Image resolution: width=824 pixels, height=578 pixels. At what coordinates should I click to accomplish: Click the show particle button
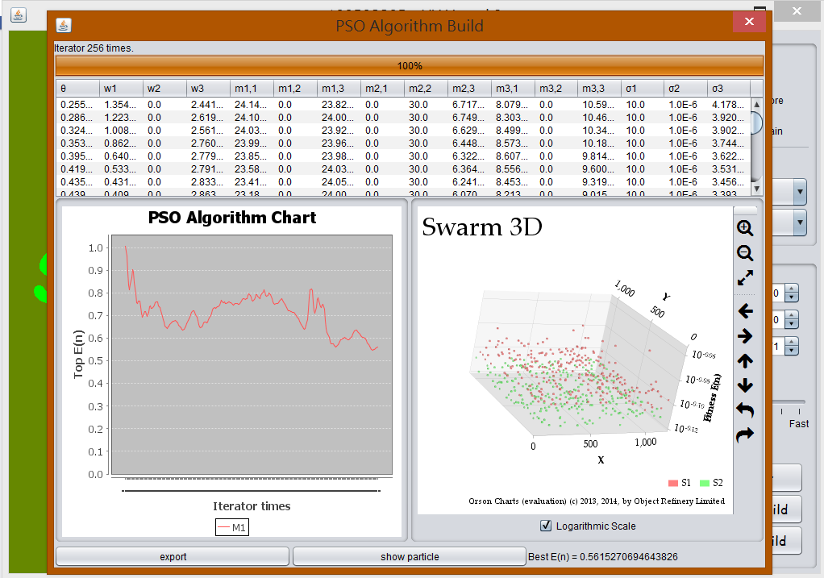tap(410, 556)
